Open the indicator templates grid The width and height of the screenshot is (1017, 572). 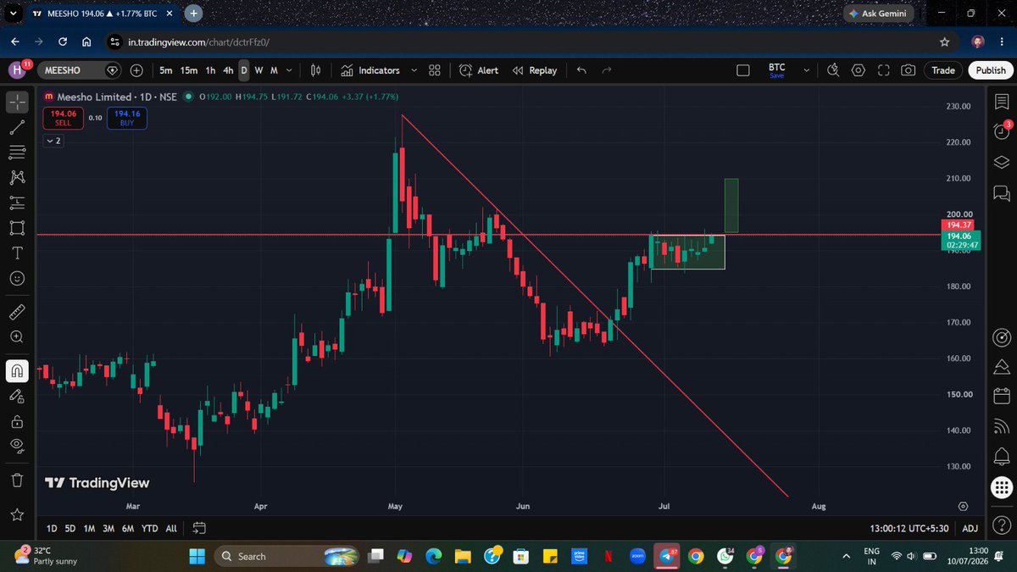pyautogui.click(x=435, y=70)
